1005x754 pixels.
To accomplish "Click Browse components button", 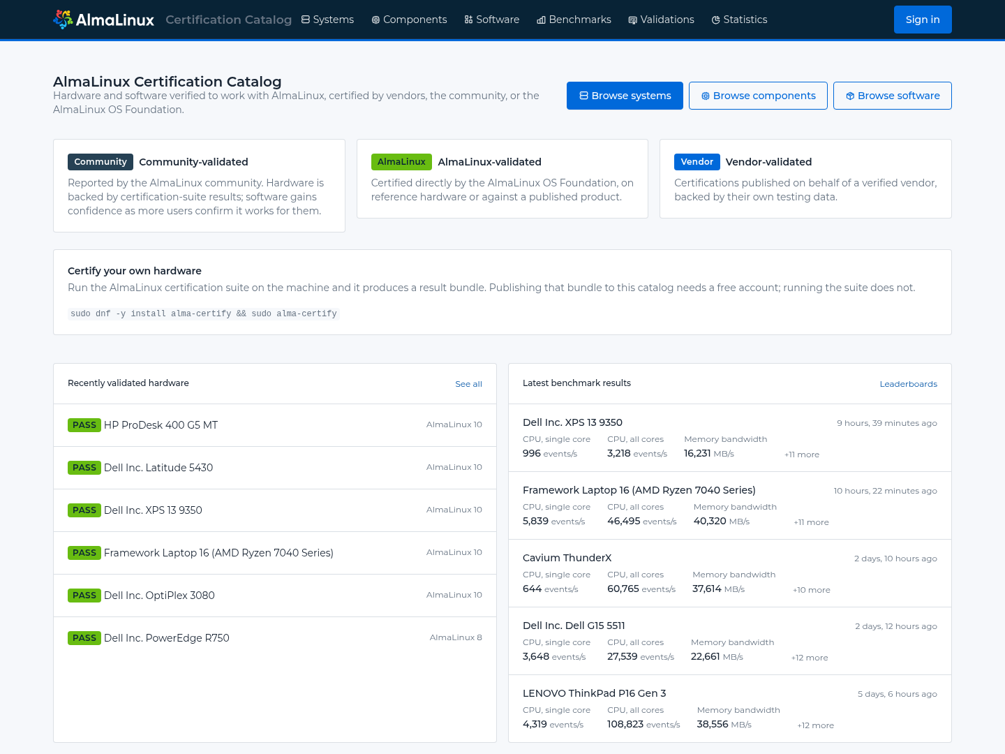I will pyautogui.click(x=758, y=96).
